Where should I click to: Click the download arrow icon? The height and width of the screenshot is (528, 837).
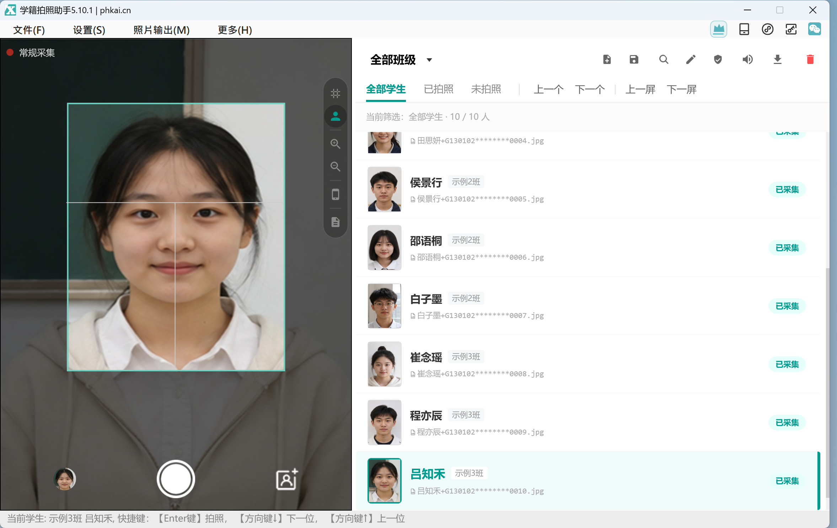[x=778, y=59]
